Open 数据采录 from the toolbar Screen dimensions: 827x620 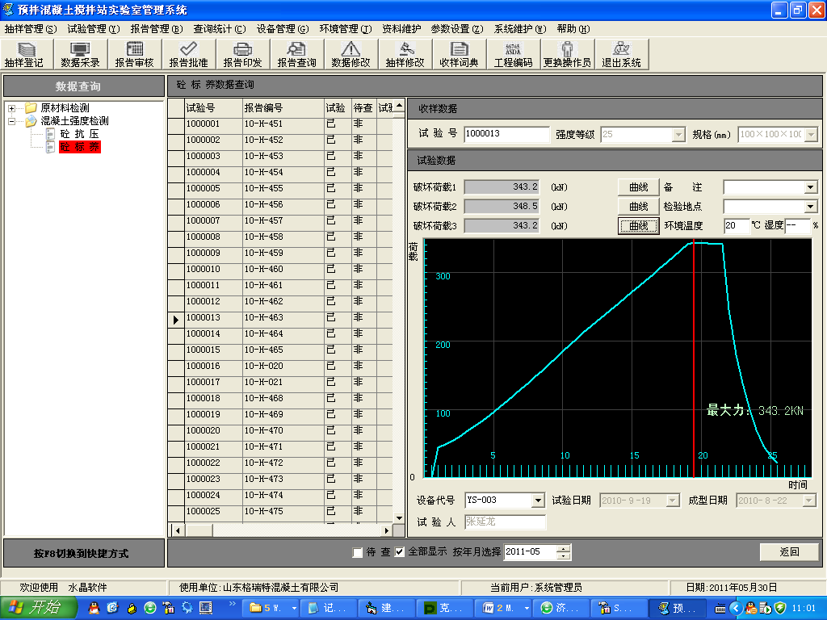[x=80, y=54]
